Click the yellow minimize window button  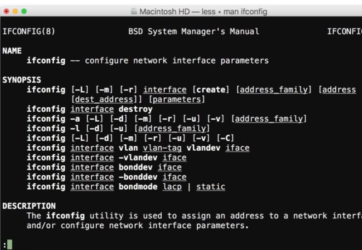(x=15, y=11)
